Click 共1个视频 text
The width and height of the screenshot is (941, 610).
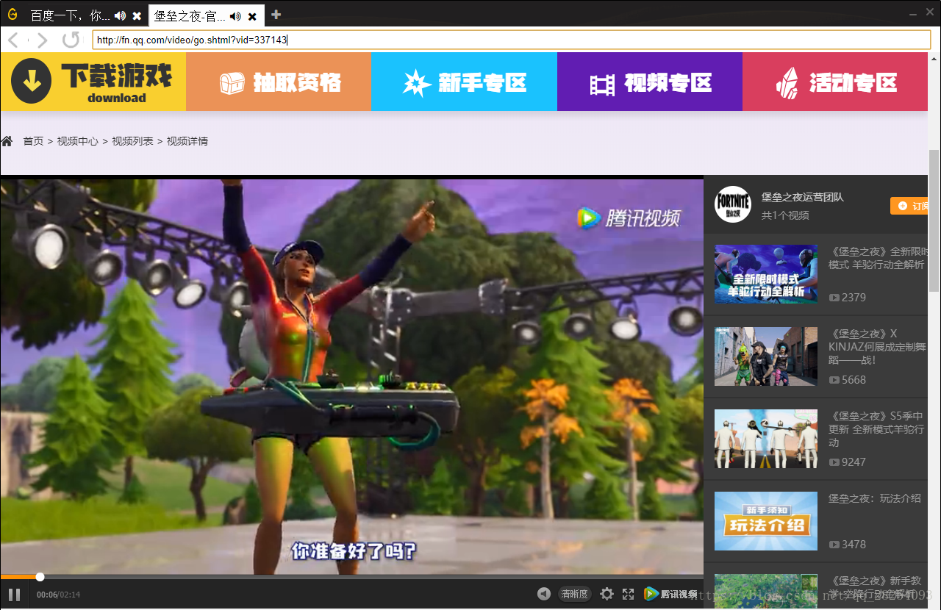tap(784, 215)
